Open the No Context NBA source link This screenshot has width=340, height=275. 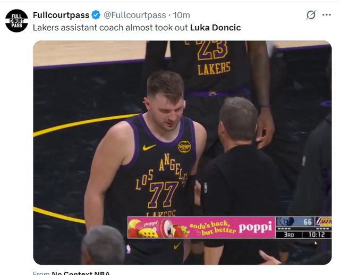81,273
